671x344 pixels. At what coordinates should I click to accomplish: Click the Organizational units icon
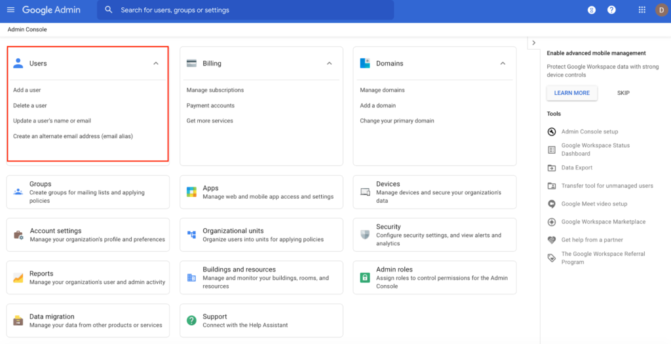pos(191,235)
